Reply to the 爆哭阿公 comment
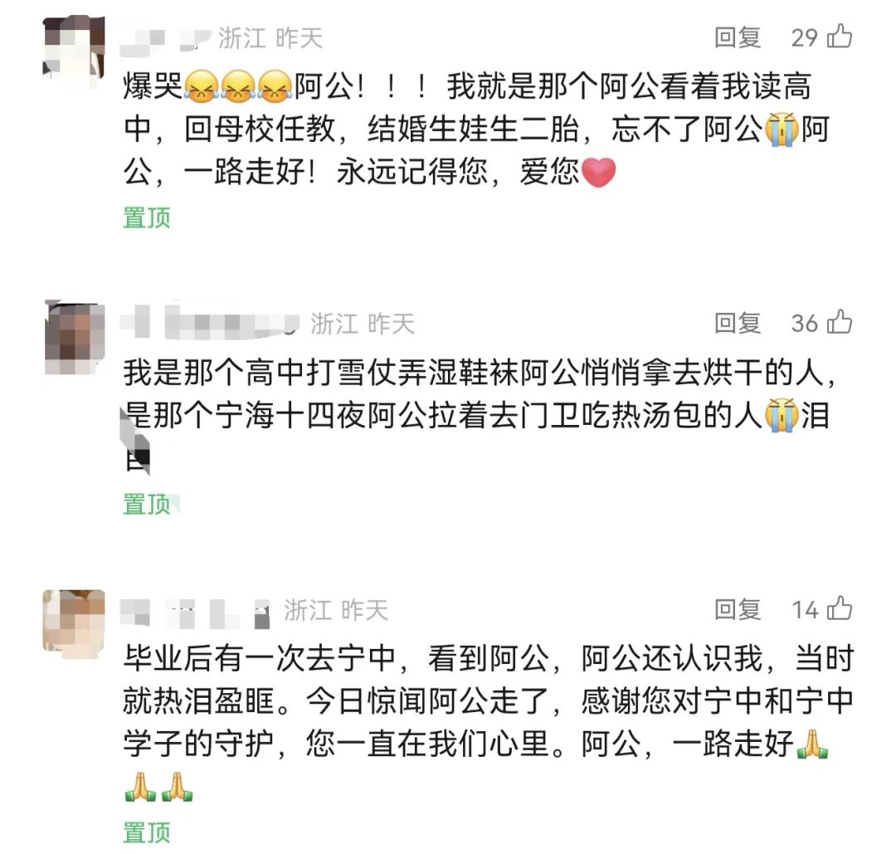 tap(738, 37)
